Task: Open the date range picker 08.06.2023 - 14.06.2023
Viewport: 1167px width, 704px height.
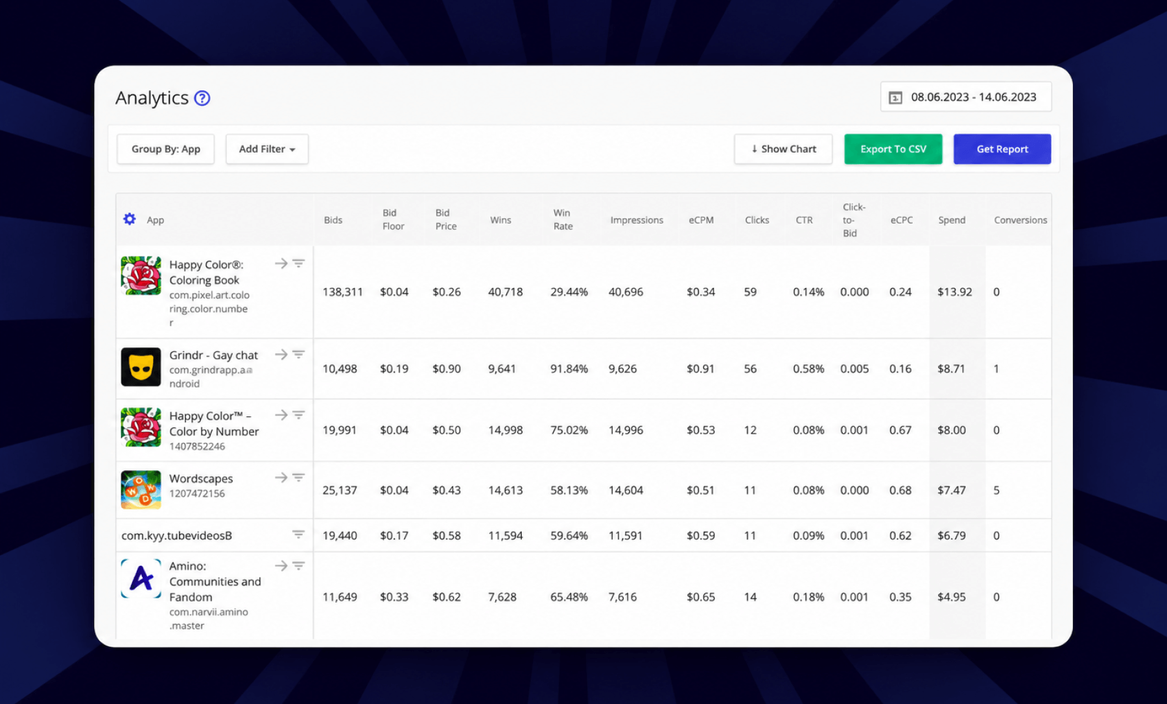Action: click(x=965, y=97)
